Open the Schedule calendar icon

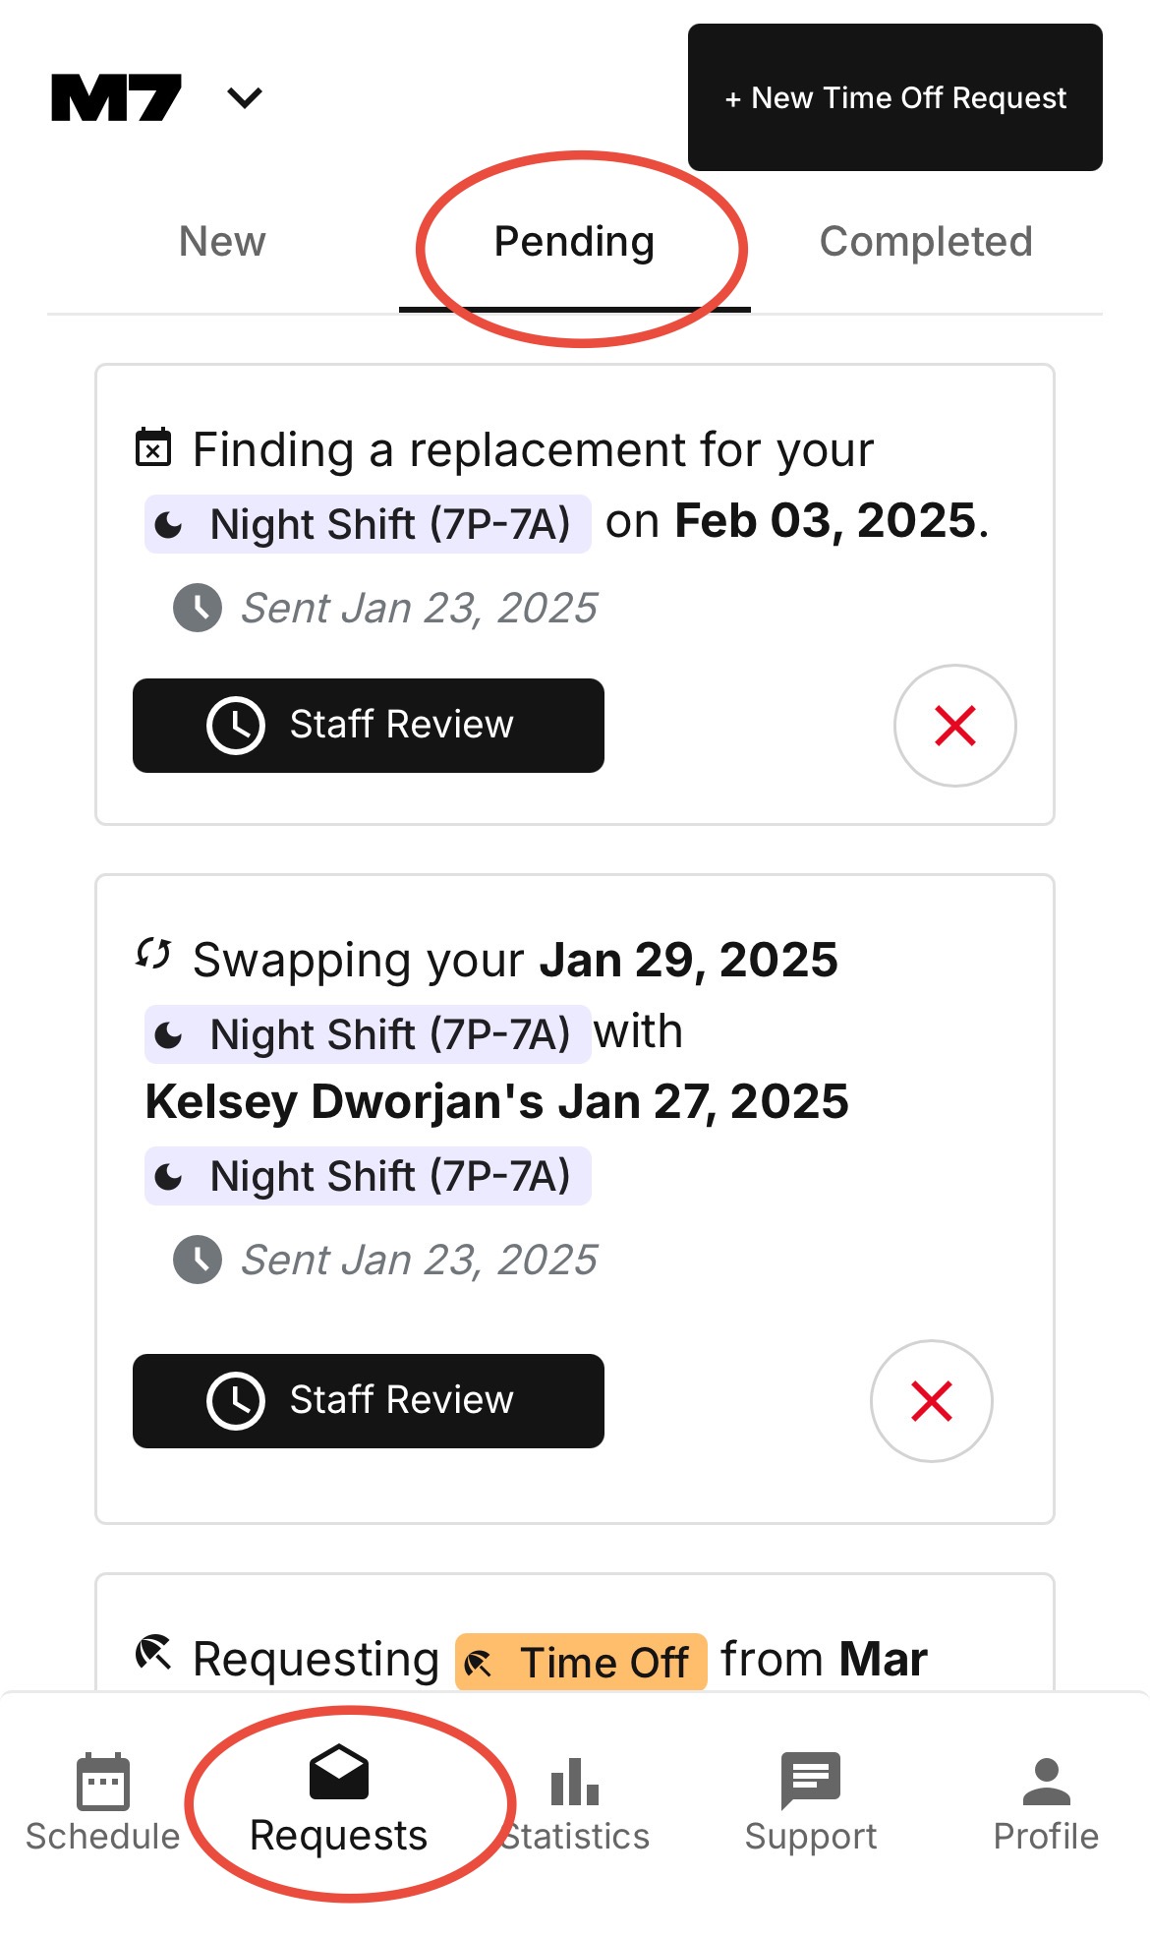tap(102, 1782)
